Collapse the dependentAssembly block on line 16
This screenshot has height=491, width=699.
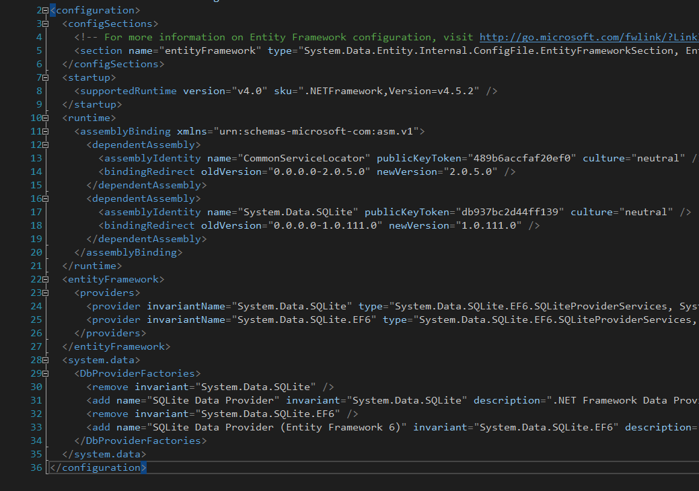click(x=46, y=198)
